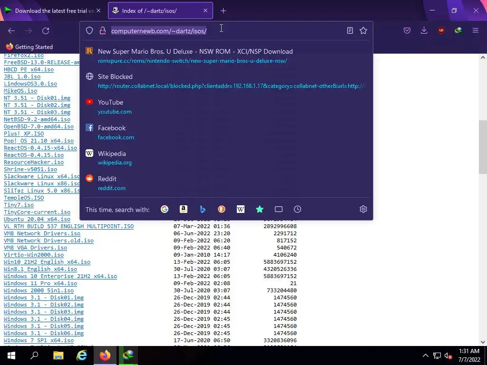Open a new tab with plus button
This screenshot has height=365, width=487.
pyautogui.click(x=224, y=11)
